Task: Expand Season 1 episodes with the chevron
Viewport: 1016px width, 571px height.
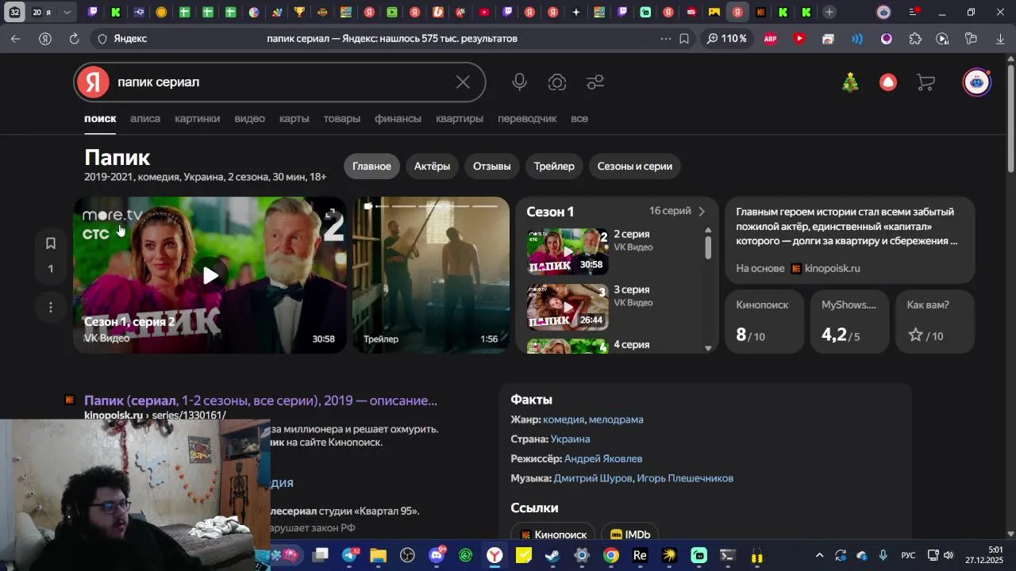Action: pos(702,211)
